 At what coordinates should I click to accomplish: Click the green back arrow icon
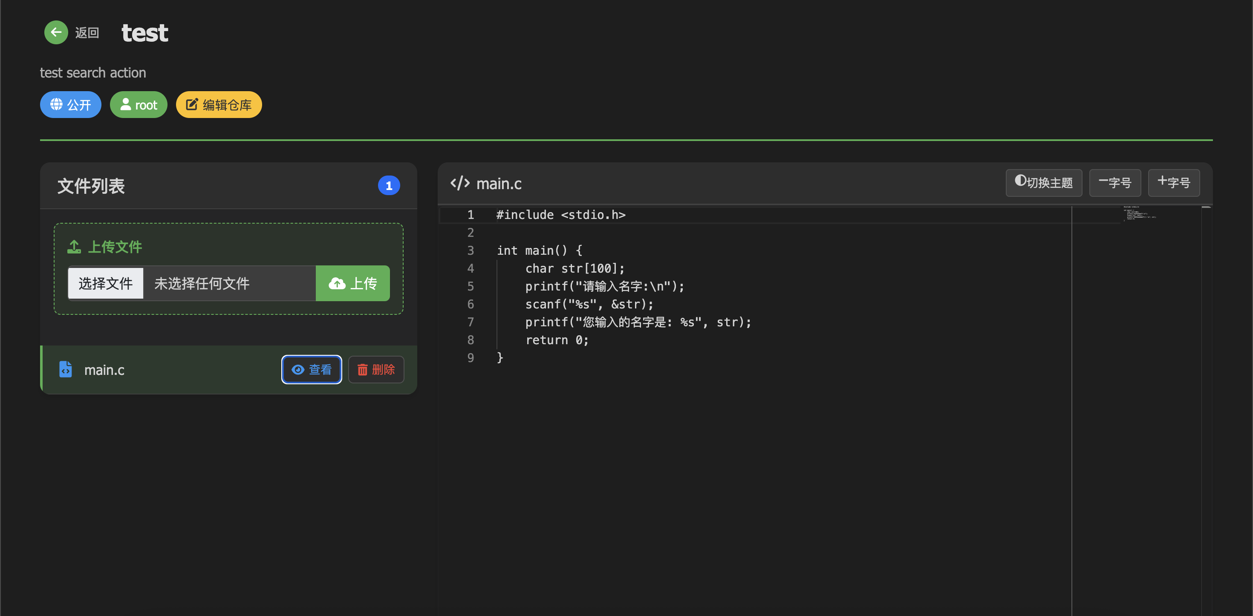tap(56, 32)
